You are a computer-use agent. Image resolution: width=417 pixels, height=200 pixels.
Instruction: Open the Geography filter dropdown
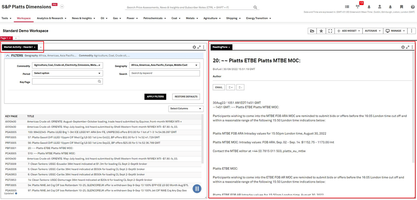(x=164, y=65)
